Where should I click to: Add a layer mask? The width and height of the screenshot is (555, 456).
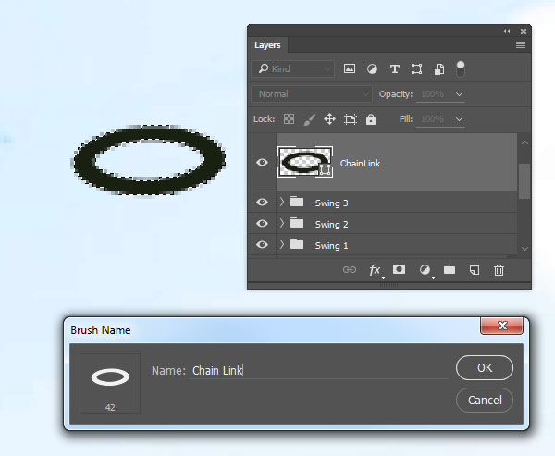pyautogui.click(x=399, y=269)
